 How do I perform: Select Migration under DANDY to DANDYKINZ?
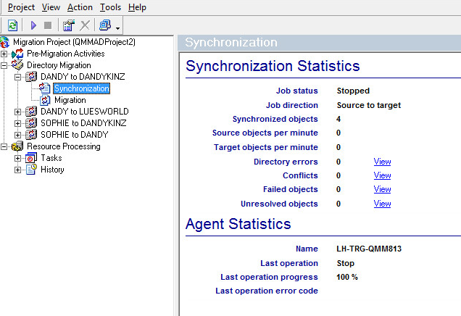tap(70, 100)
